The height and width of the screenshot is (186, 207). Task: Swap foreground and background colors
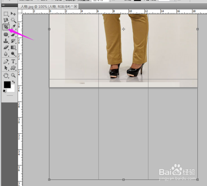click(x=13, y=82)
